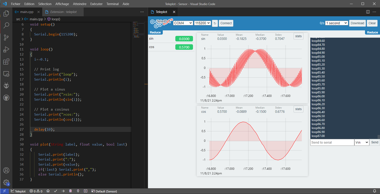This screenshot has width=380, height=194.
Task: Switch to Extension : teleplot tab
Action: click(63, 11)
